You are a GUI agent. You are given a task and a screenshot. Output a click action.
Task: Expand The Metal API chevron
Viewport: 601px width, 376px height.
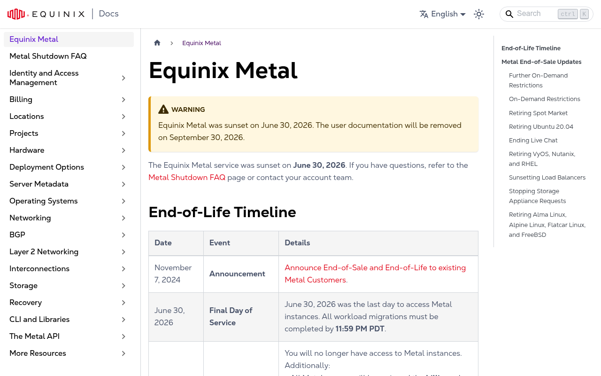click(123, 337)
